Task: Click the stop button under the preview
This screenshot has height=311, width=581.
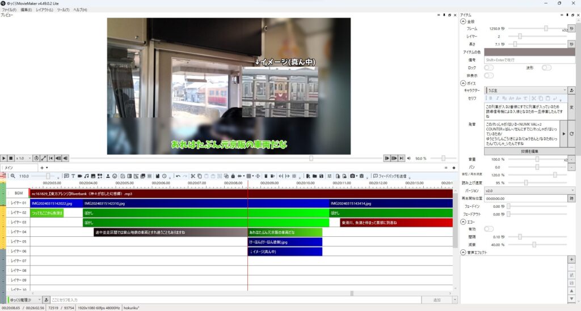Action: click(11, 158)
